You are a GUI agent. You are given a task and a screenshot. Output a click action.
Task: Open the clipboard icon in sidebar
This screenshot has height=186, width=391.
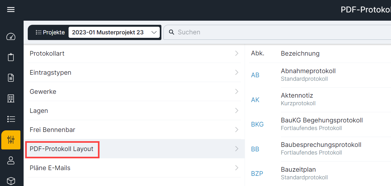(x=11, y=57)
